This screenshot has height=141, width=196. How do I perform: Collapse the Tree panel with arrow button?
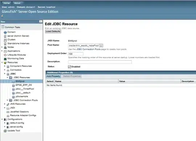click(x=41, y=21)
